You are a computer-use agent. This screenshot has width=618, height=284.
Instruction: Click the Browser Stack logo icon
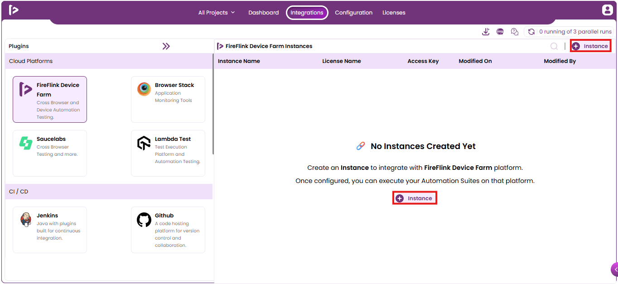144,89
